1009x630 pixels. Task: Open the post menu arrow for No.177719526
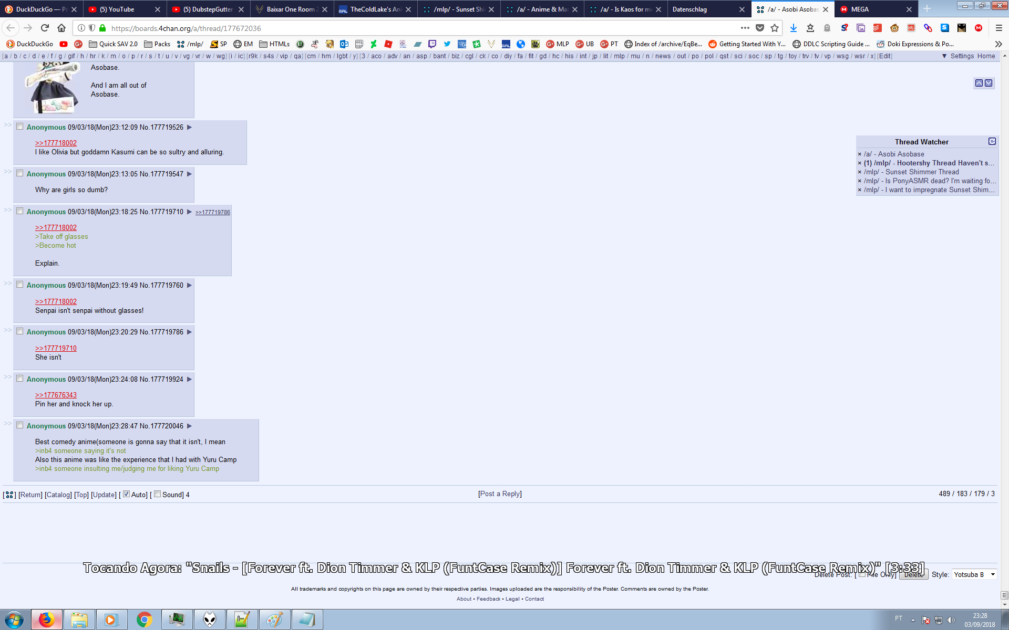tap(190, 127)
